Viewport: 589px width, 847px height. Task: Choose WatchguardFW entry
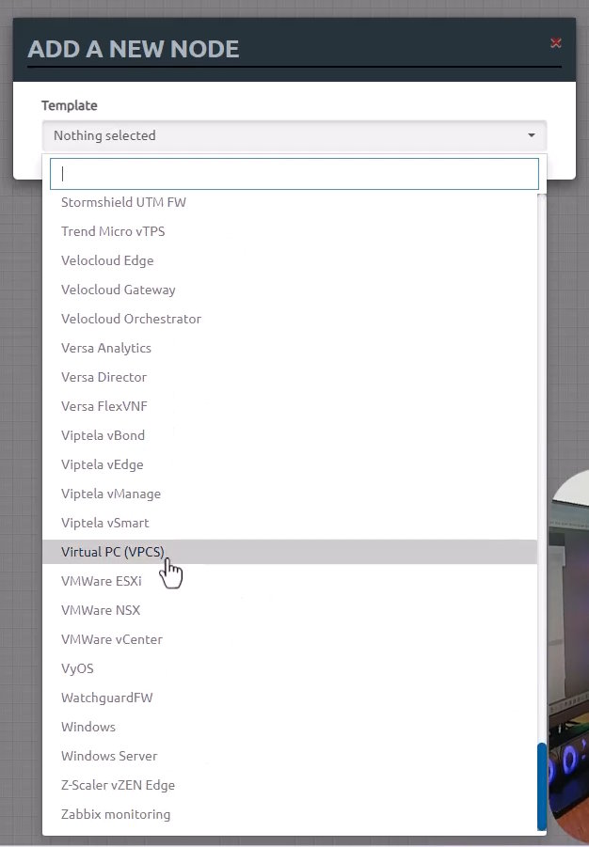coord(290,698)
